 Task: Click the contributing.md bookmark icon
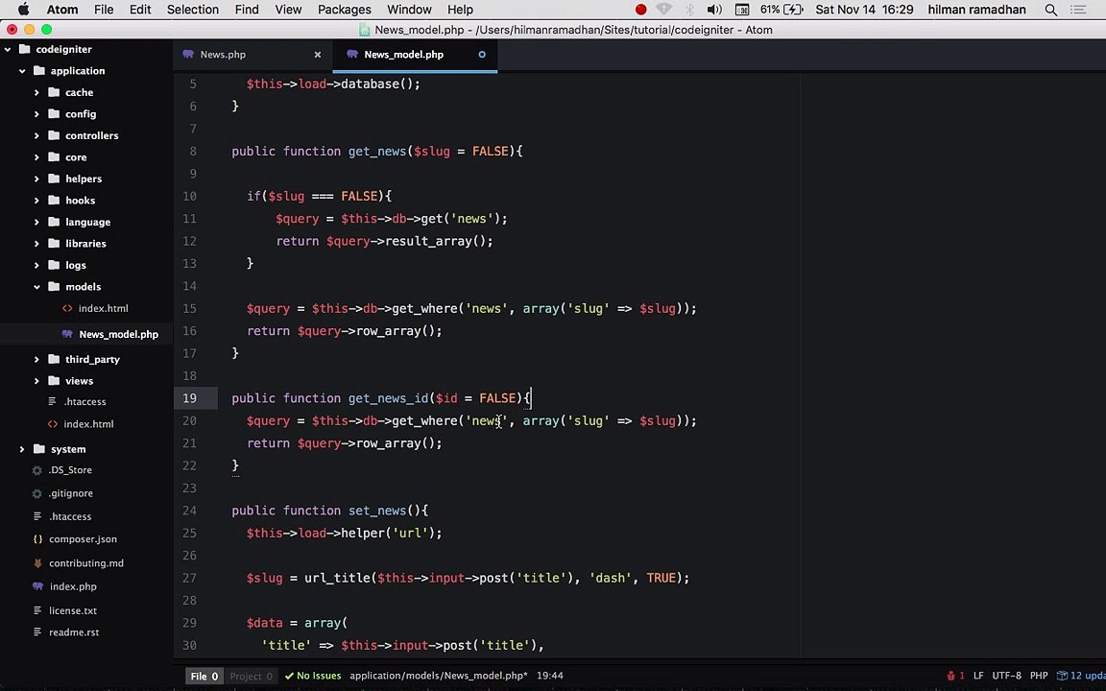coord(38,562)
